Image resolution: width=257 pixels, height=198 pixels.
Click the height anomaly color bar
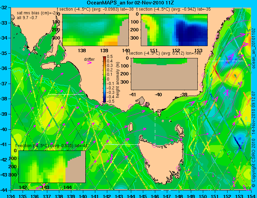point(105,80)
